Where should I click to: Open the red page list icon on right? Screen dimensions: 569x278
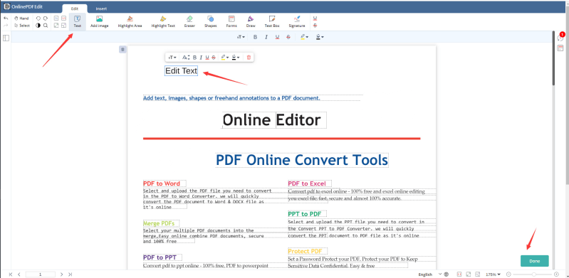click(560, 48)
